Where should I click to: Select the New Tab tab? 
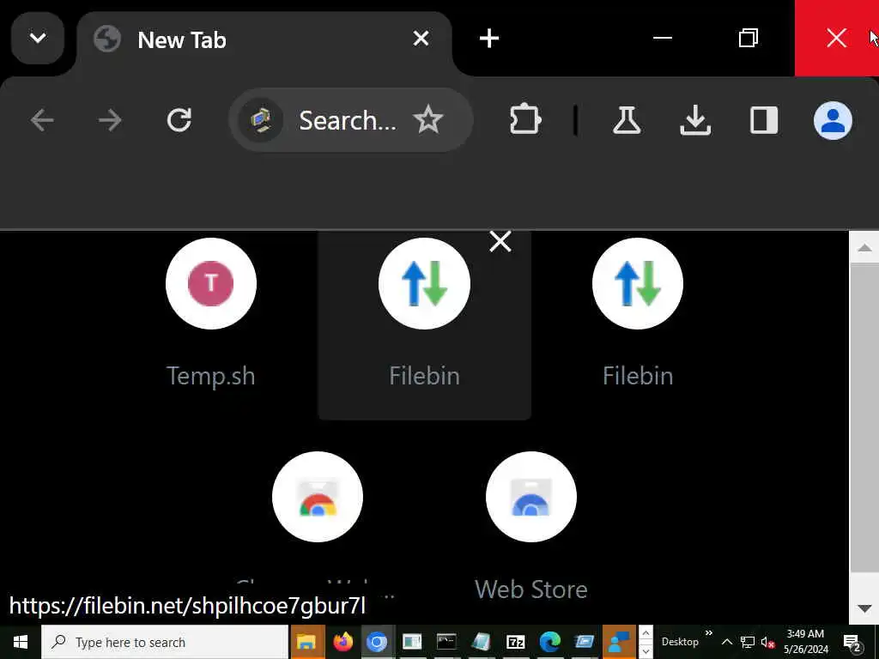tap(264, 40)
